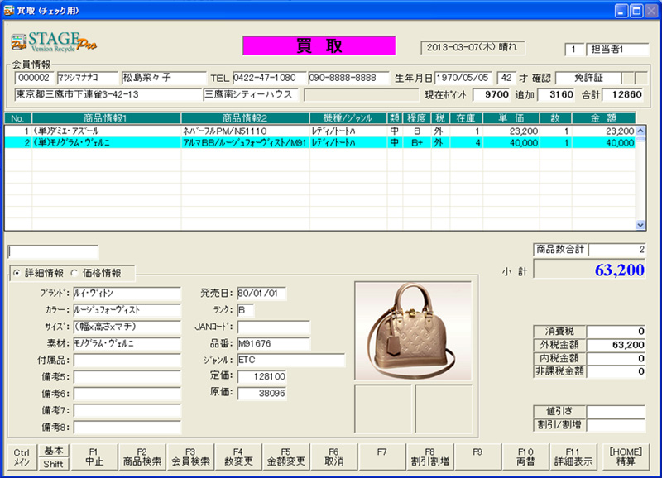Click the Louis Vuitton handbag thumbnail
This screenshot has width=662, height=478.
tap(413, 328)
